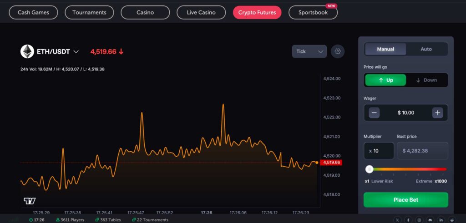Click the 24h Vol statistics line
466x223 pixels.
(x=62, y=69)
